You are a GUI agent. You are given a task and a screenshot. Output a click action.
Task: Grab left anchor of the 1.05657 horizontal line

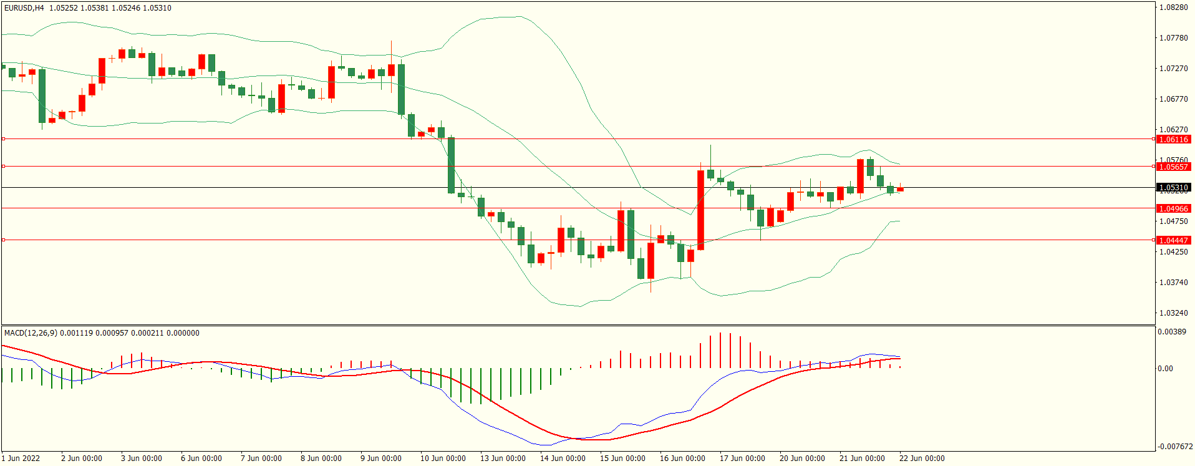tap(3, 167)
